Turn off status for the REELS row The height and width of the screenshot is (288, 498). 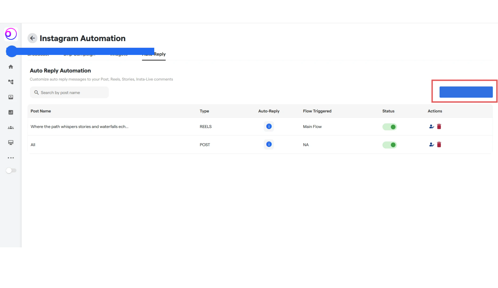(x=390, y=127)
